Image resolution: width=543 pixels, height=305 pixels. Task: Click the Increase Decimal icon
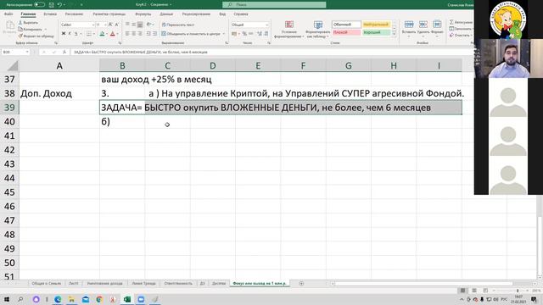coord(260,34)
